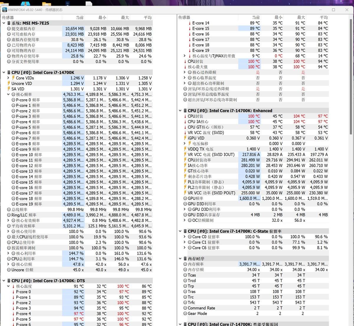Click the 平均 column header in right panel
354x326 pixels.
[x=324, y=17]
